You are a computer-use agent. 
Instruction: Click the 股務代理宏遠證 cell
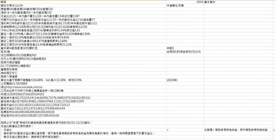[x=83, y=63]
